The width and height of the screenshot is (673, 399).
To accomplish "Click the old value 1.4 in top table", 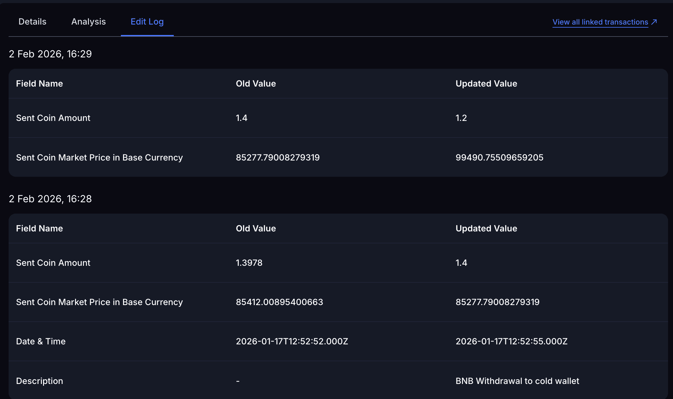I will (241, 118).
